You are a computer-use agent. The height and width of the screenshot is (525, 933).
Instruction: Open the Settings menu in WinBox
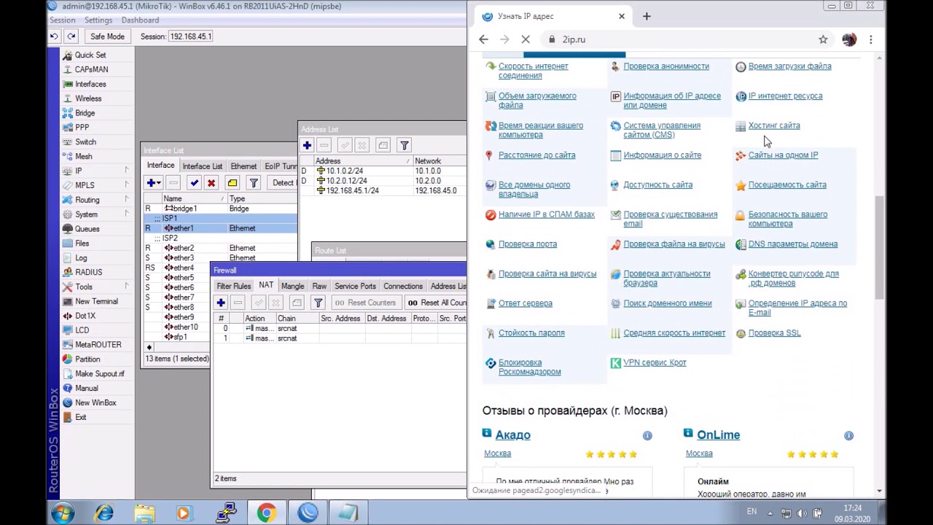pos(98,20)
